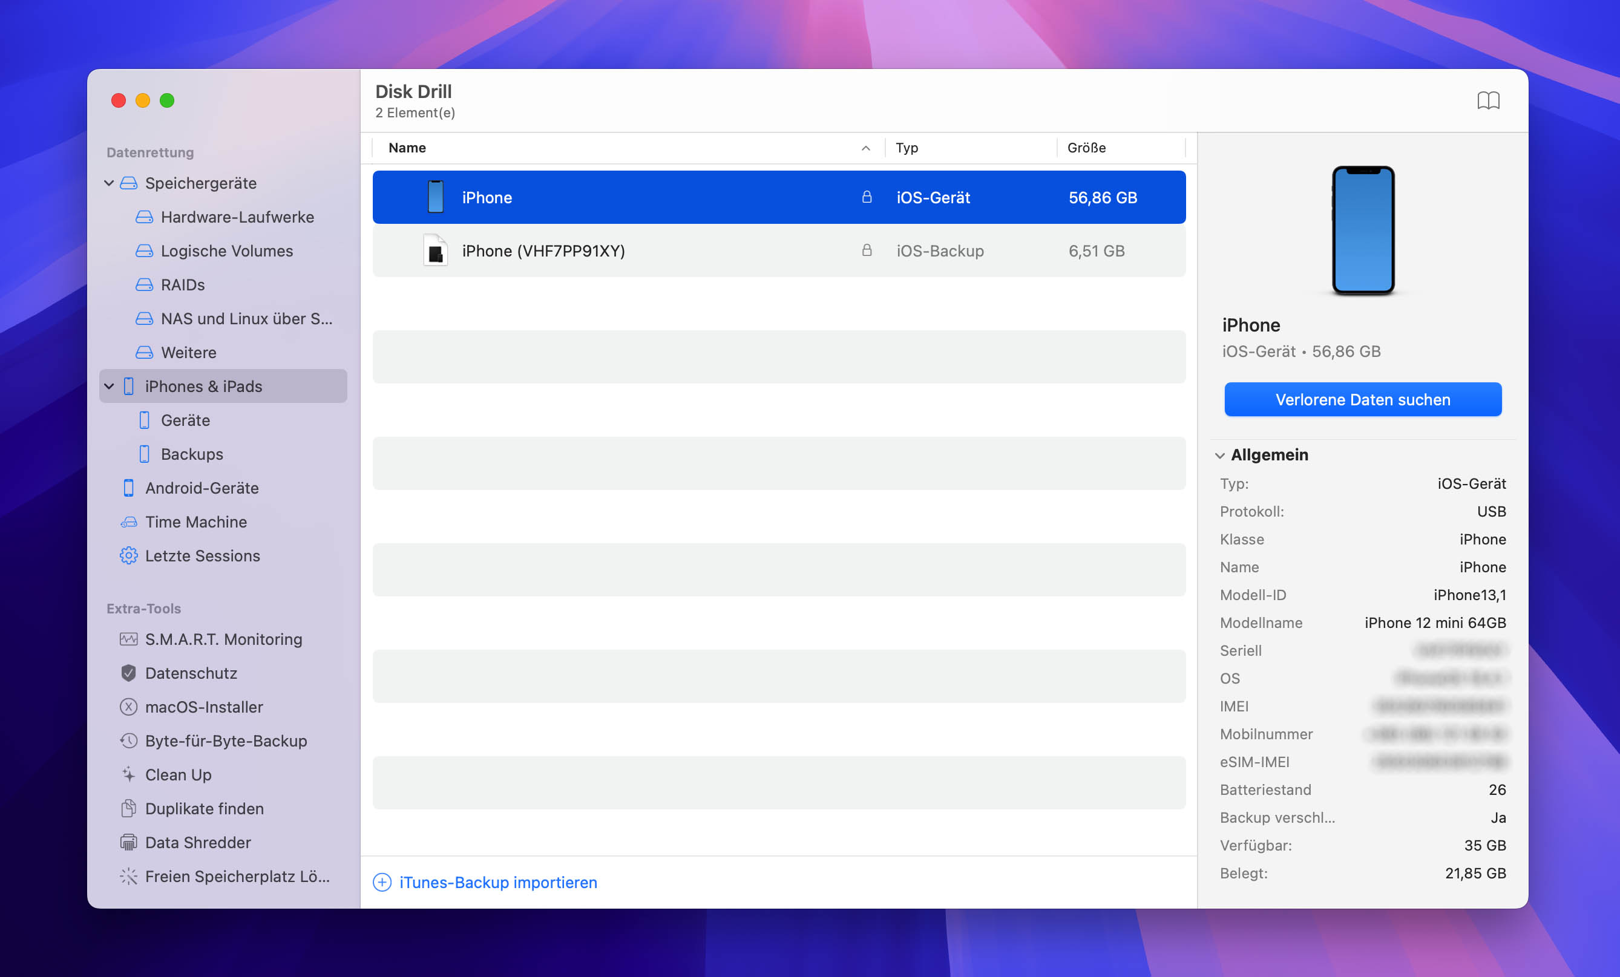Sort list by Typ column header
This screenshot has height=977, width=1620.
point(906,148)
